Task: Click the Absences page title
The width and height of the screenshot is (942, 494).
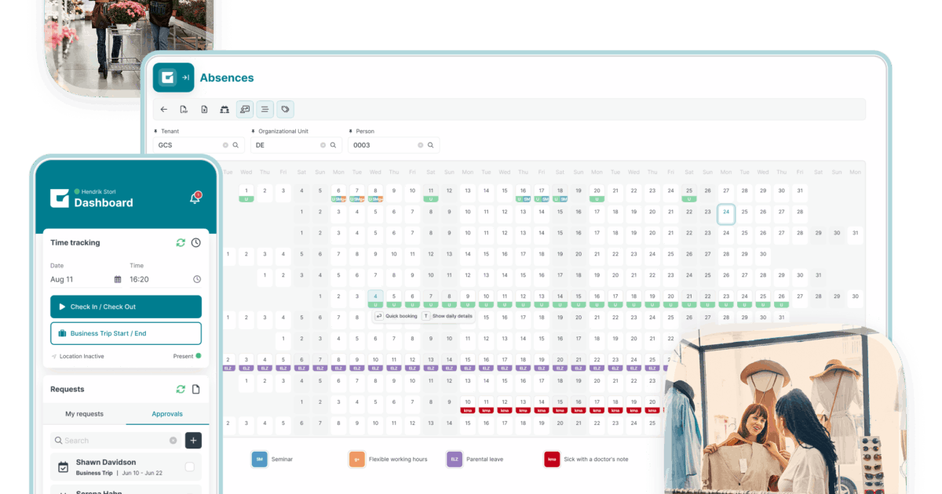Action: click(227, 78)
